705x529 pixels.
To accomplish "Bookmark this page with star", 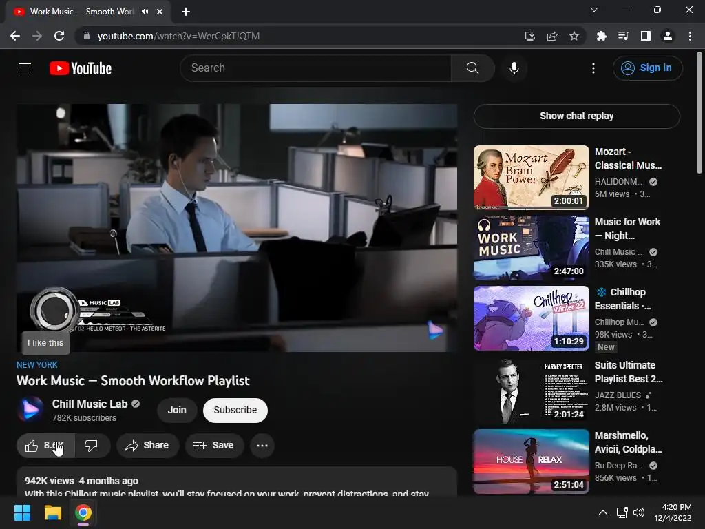I will point(574,36).
